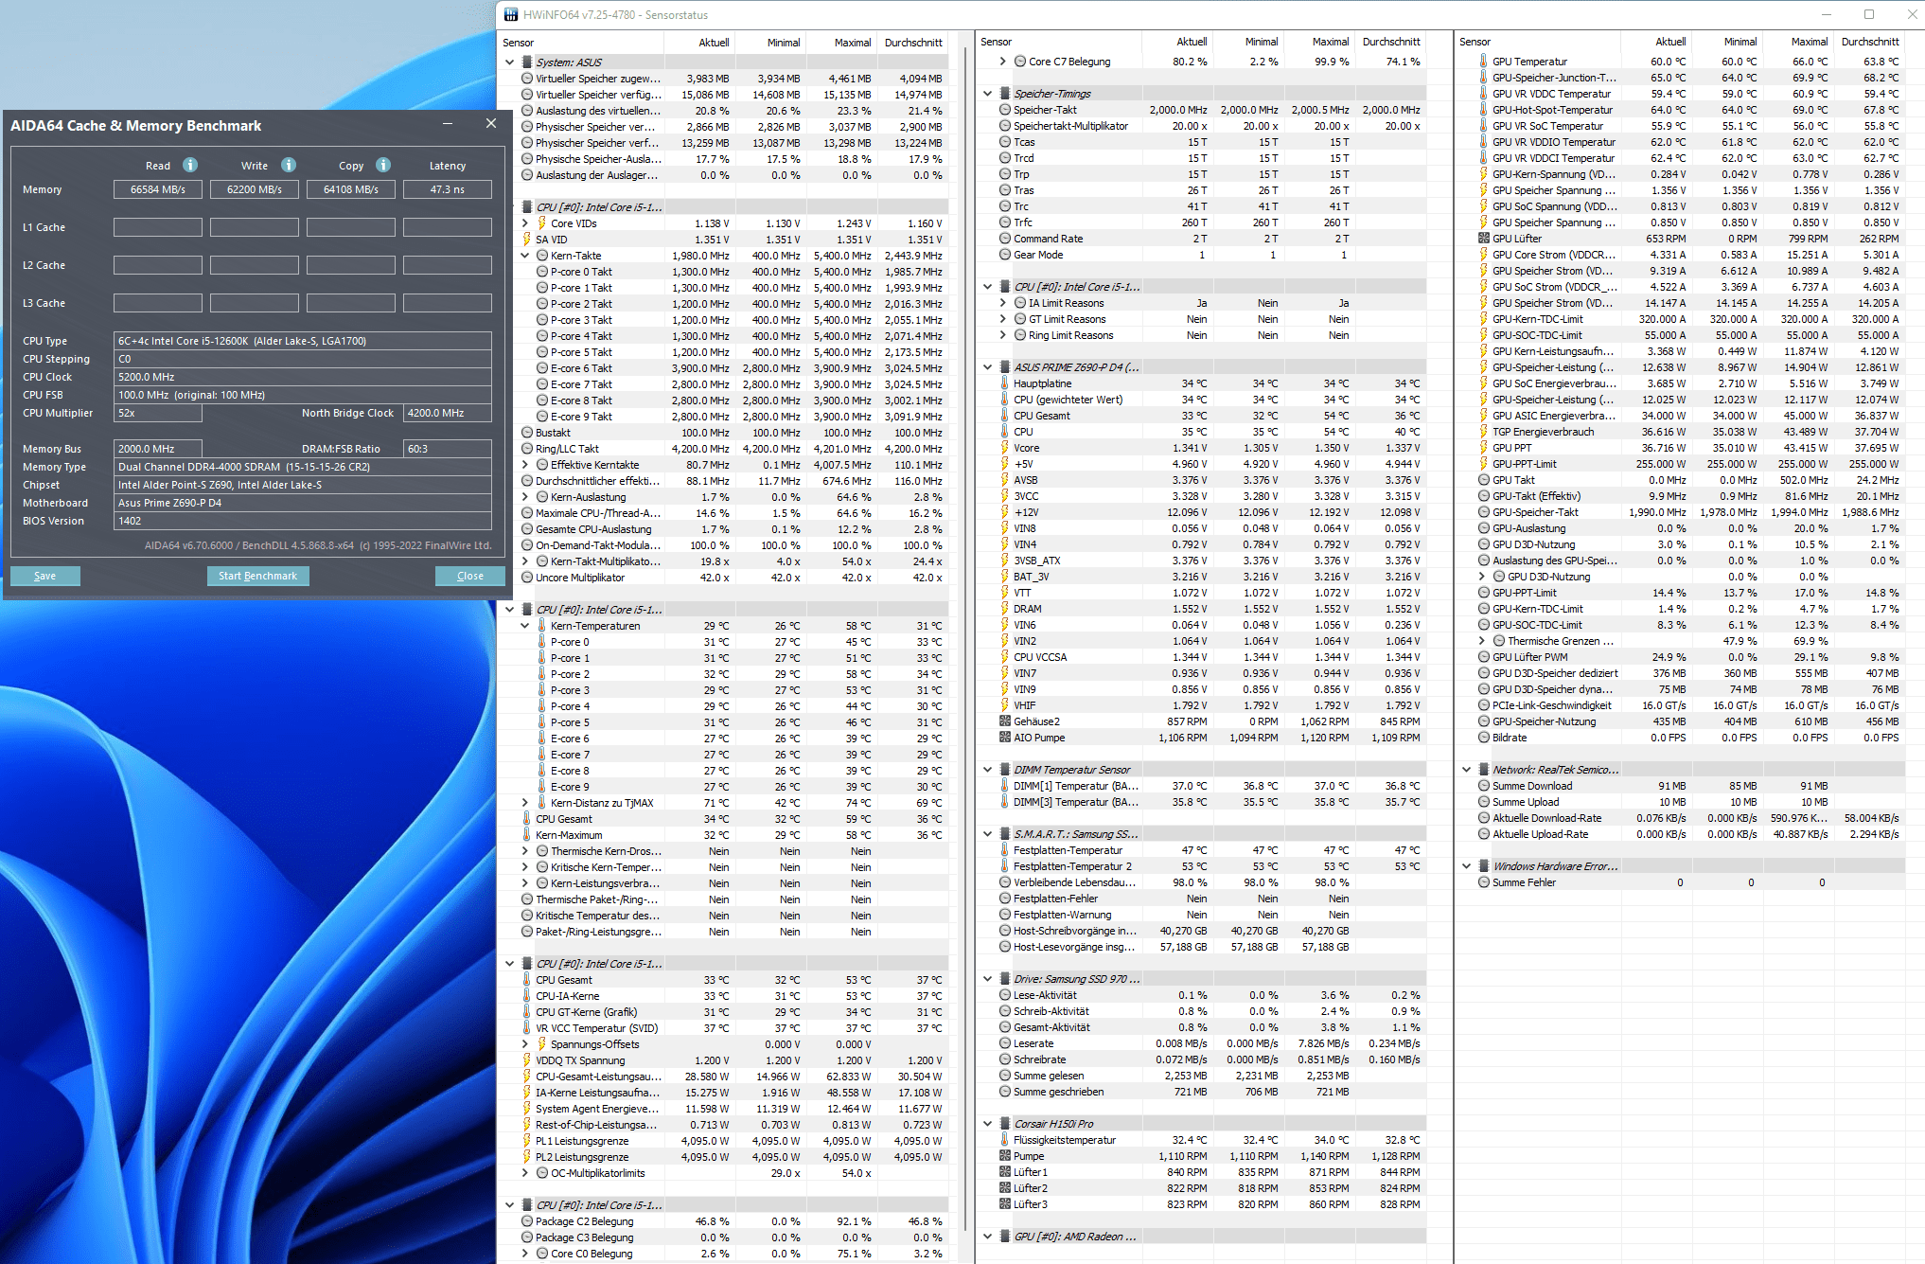Click the DIMM[1] Temperatur thermometer icon
1925x1264 pixels.
tap(1005, 786)
